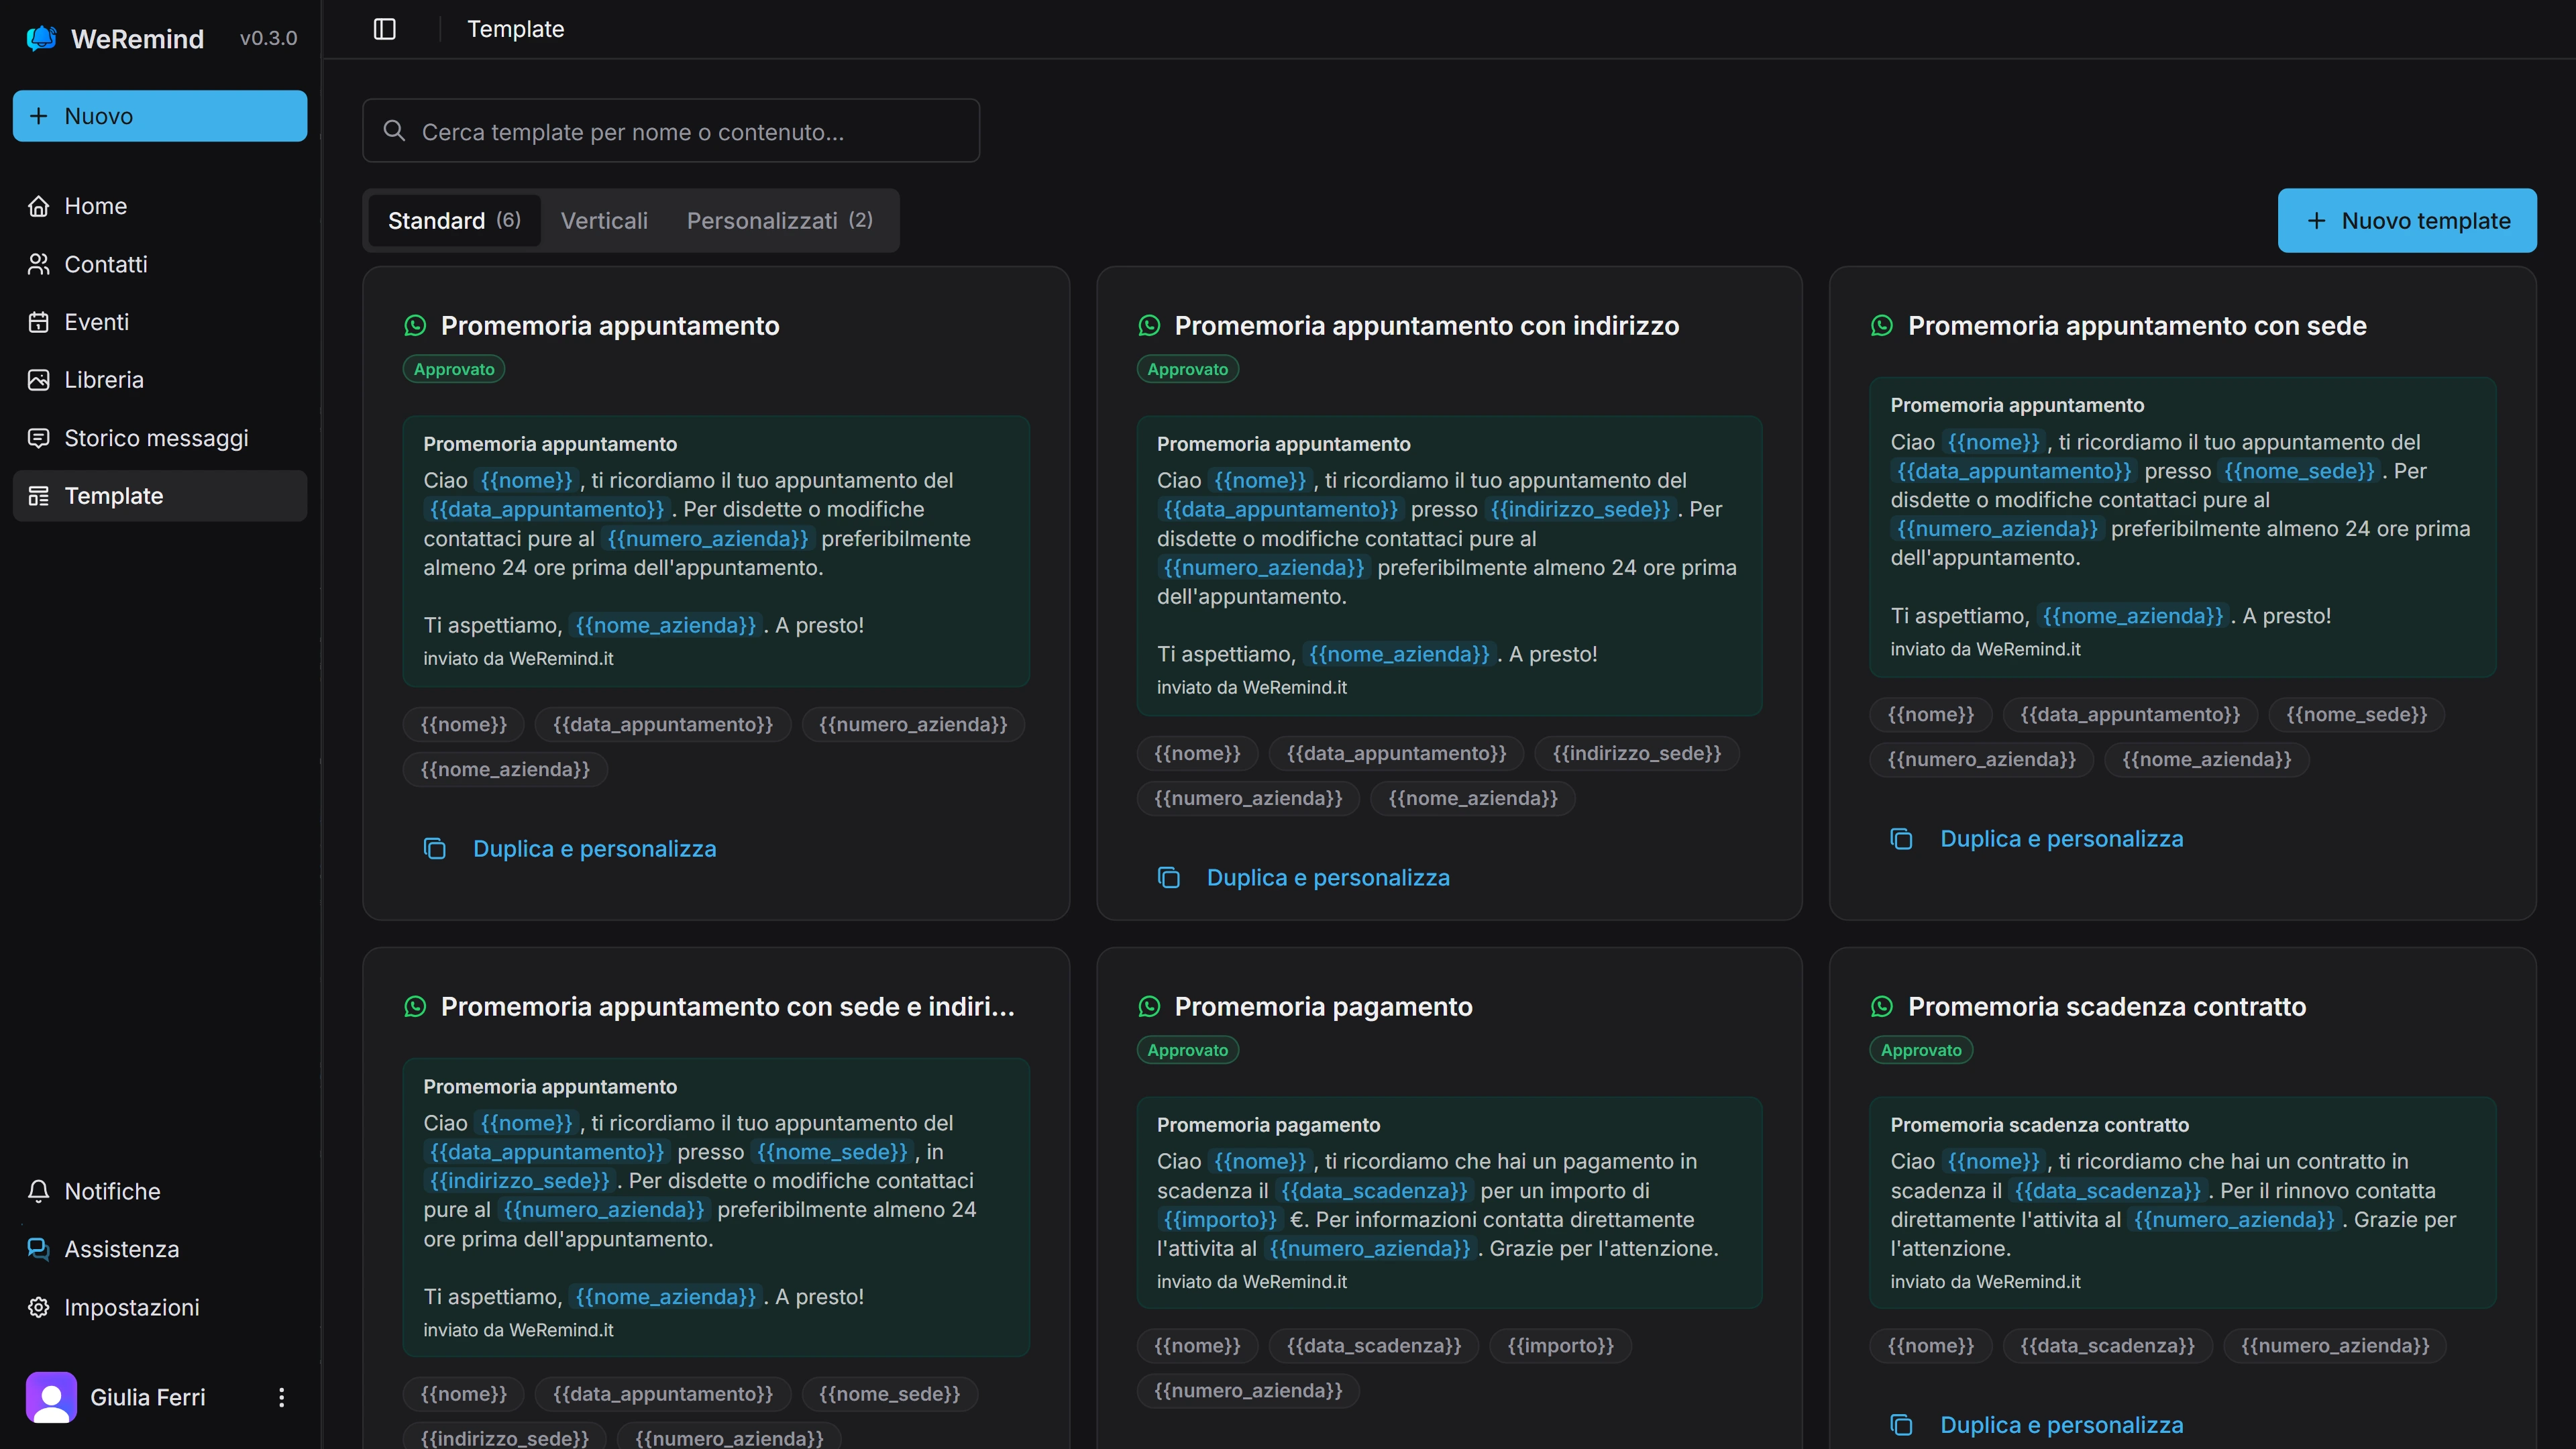Duplicate Promemoria appuntamento con indirizzo template
Viewport: 2576px width, 1449px height.
(x=1304, y=878)
